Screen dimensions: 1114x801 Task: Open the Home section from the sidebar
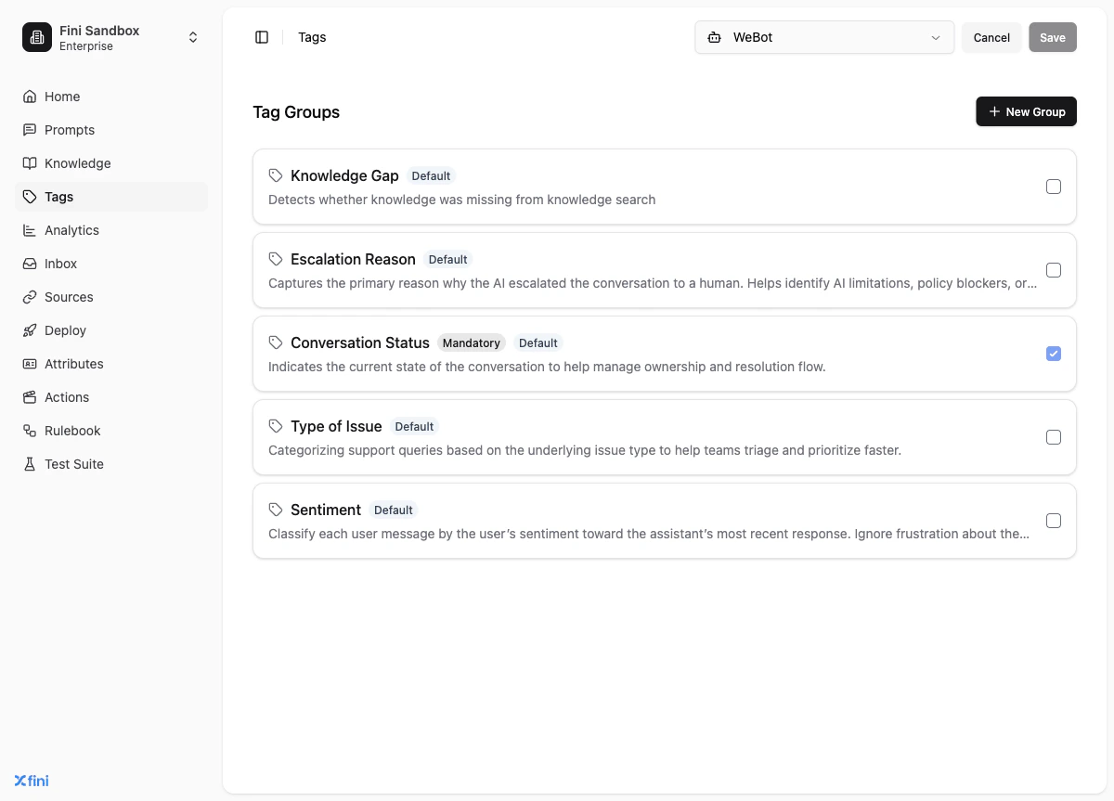coord(63,96)
